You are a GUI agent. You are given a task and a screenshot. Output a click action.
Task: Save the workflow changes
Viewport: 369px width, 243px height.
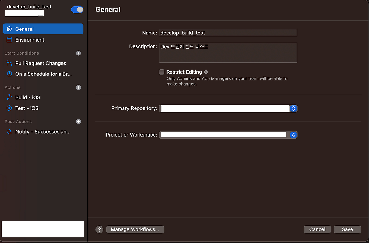pos(347,229)
